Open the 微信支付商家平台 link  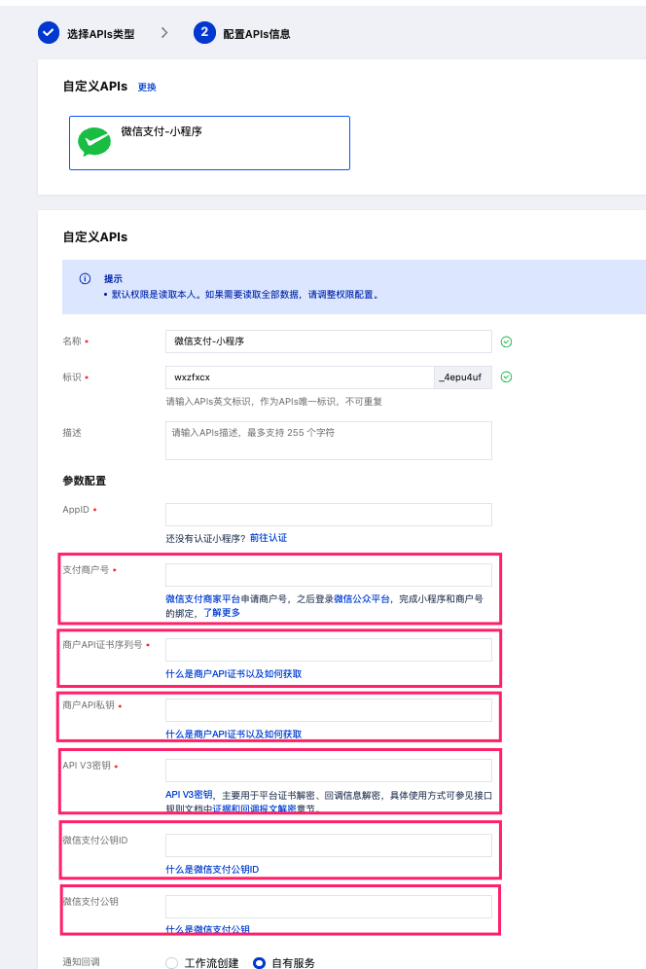pos(202,599)
